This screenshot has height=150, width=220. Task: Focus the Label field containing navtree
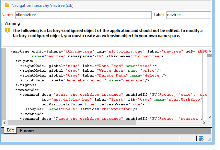point(188,15)
